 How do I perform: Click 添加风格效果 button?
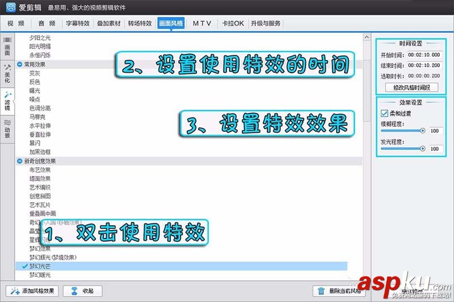pyautogui.click(x=32, y=291)
